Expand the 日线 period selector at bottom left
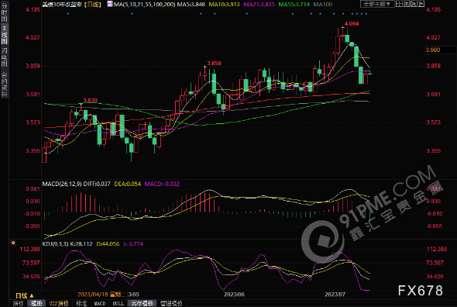 pos(25,295)
